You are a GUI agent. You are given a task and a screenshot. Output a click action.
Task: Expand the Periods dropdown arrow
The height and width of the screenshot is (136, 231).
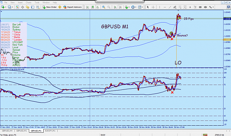136,7
